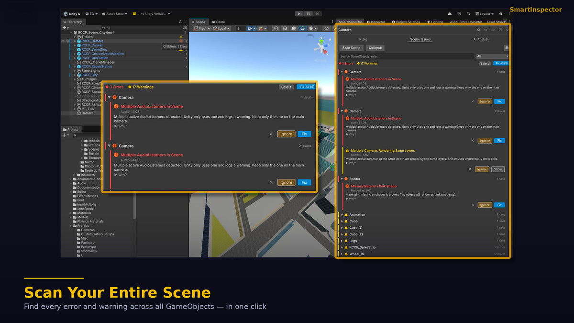Toggle scene visibility eye for RCCP_Camera
This screenshot has height=323, width=574.
pyautogui.click(x=63, y=41)
